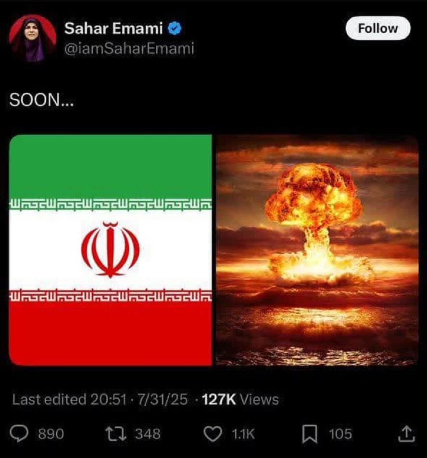Image resolution: width=427 pixels, height=458 pixels.
Task: Open the Iran flag image
Action: (111, 250)
